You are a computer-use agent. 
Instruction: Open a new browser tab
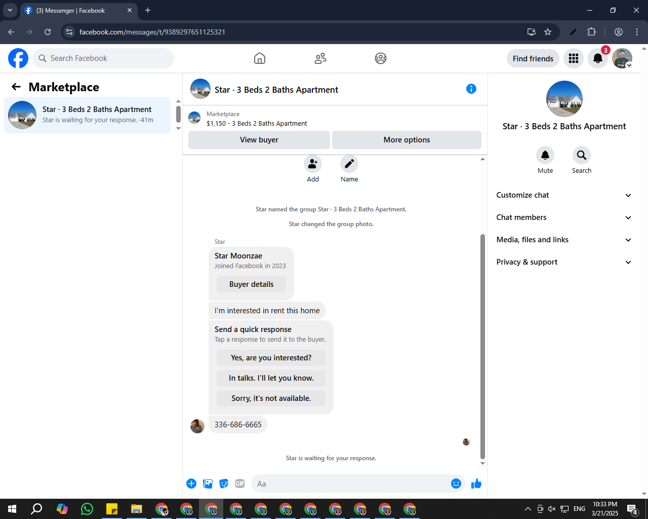coord(148,10)
